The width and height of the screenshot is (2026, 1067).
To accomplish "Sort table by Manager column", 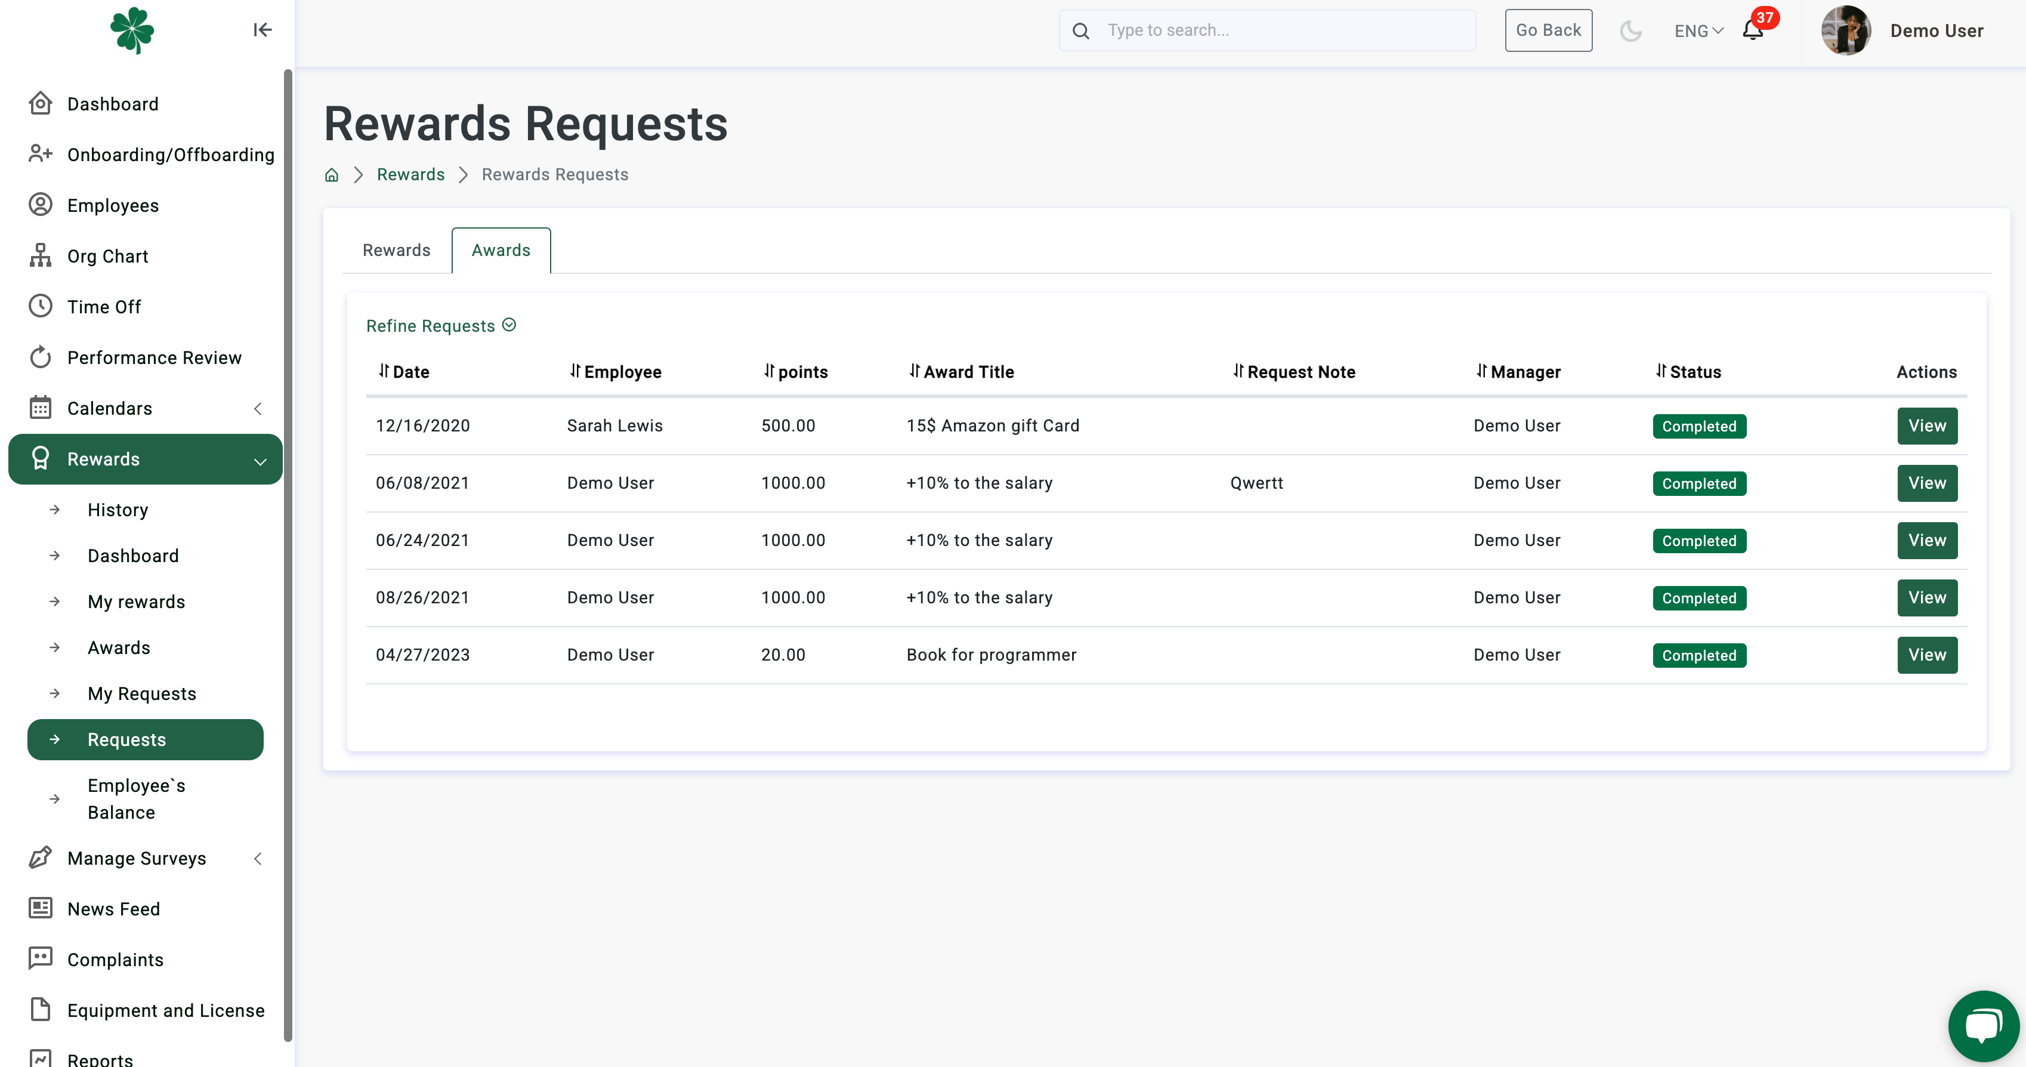I will (1518, 371).
